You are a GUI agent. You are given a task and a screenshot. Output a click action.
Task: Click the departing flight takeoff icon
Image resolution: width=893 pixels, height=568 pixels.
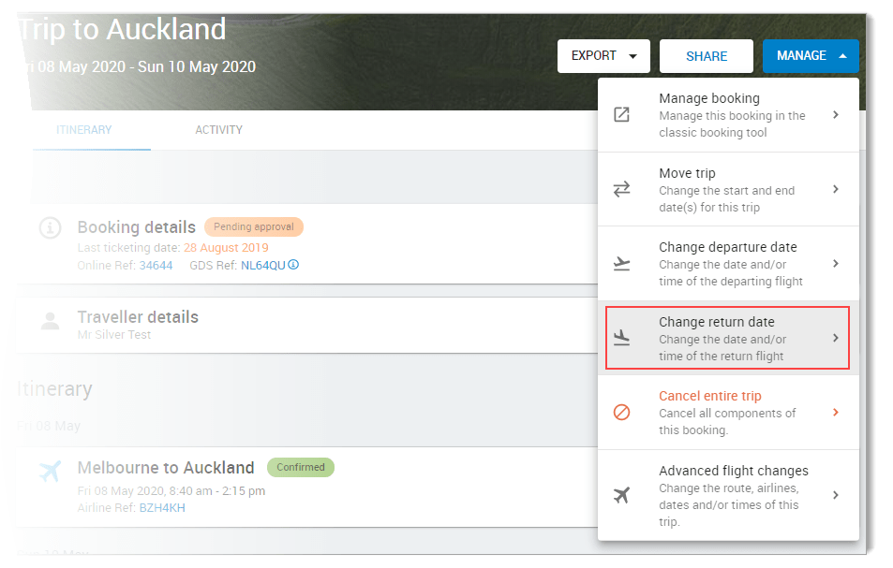click(622, 263)
